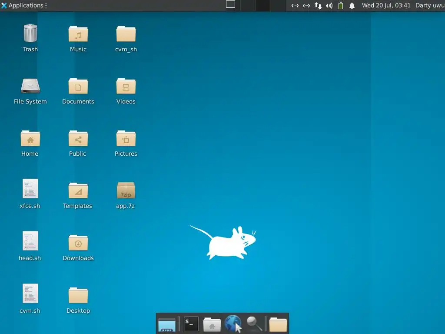
Task: Select the cvm.sh script file
Action: click(x=30, y=293)
